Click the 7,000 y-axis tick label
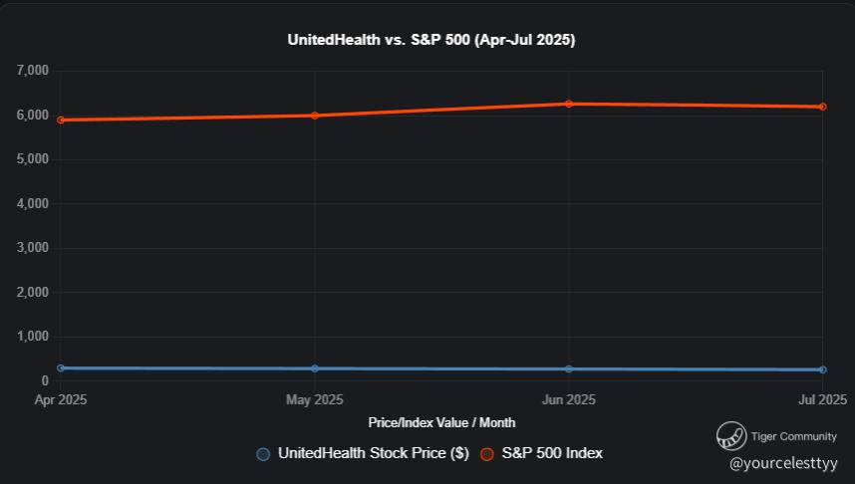 [33, 71]
